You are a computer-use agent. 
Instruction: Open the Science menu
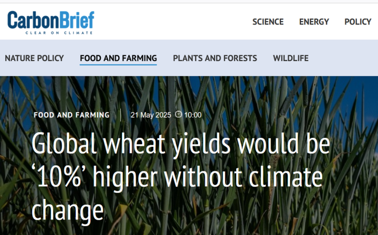(268, 22)
